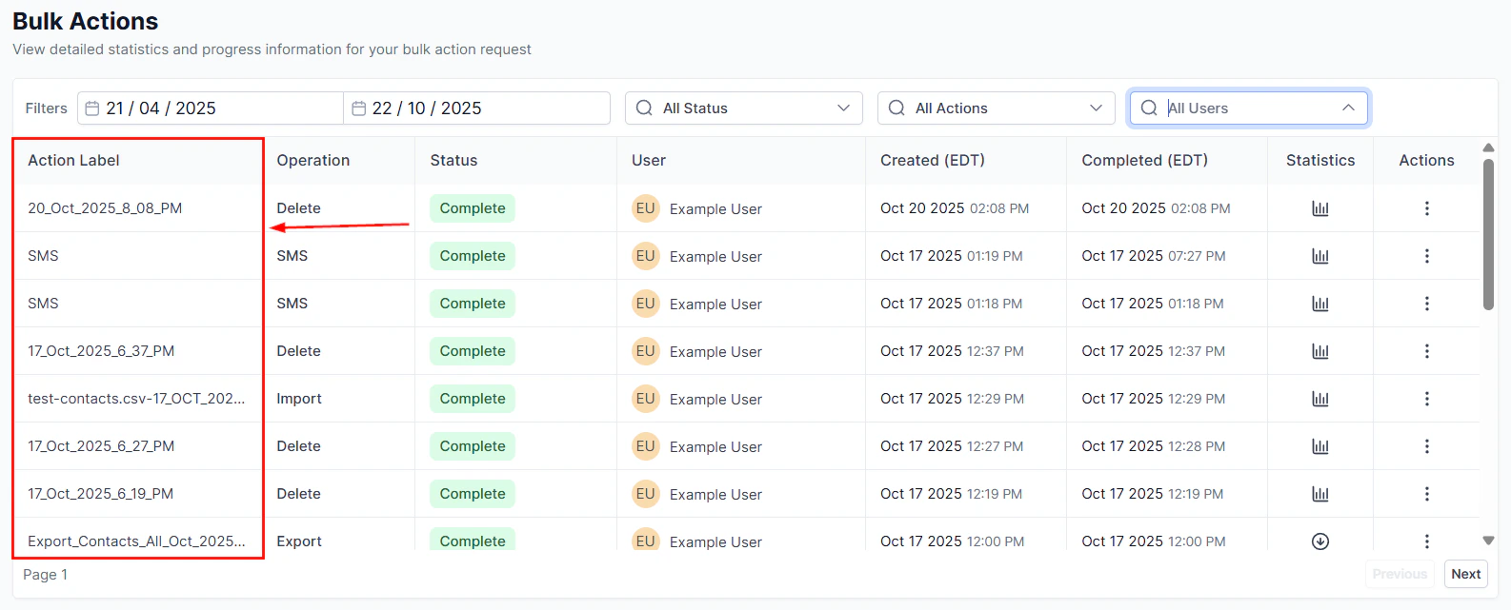Click Complete badge in test-contacts.csv row
The image size is (1511, 610).
pos(473,399)
